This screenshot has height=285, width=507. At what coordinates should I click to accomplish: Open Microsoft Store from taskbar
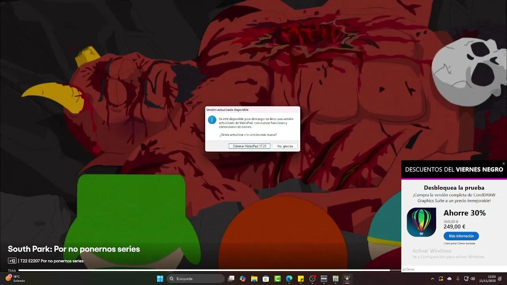[x=266, y=279]
